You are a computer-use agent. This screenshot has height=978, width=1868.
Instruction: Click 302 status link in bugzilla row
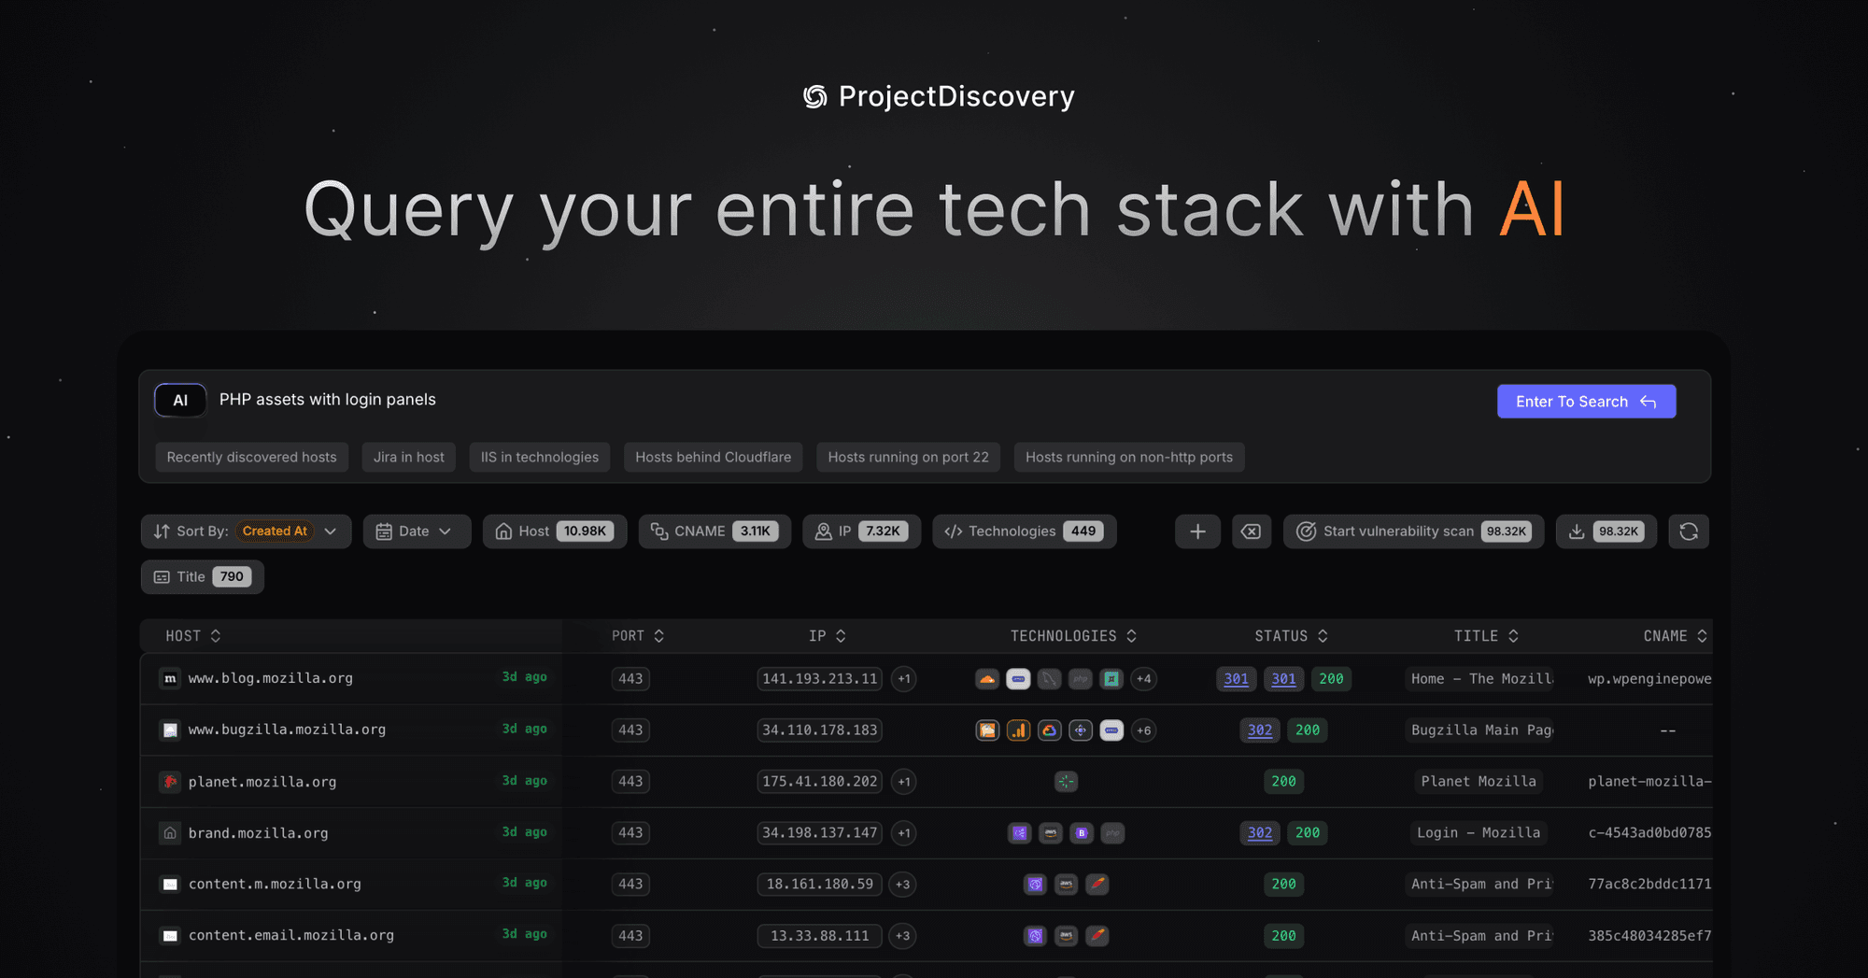pos(1260,730)
